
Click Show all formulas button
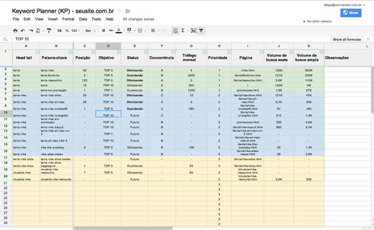pos(347,39)
